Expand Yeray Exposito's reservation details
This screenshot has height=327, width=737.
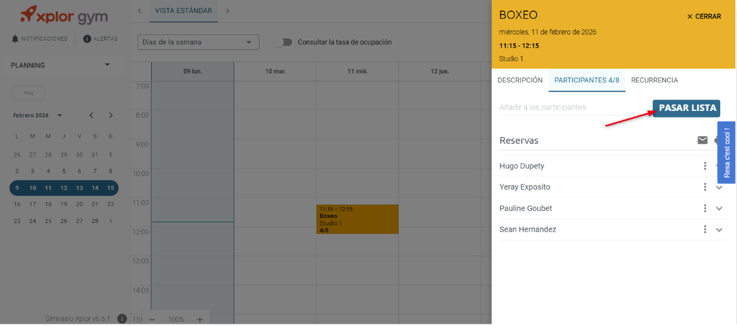pos(719,187)
